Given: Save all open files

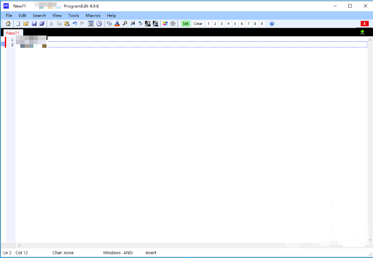Looking at the screenshot, I should tap(42, 24).
